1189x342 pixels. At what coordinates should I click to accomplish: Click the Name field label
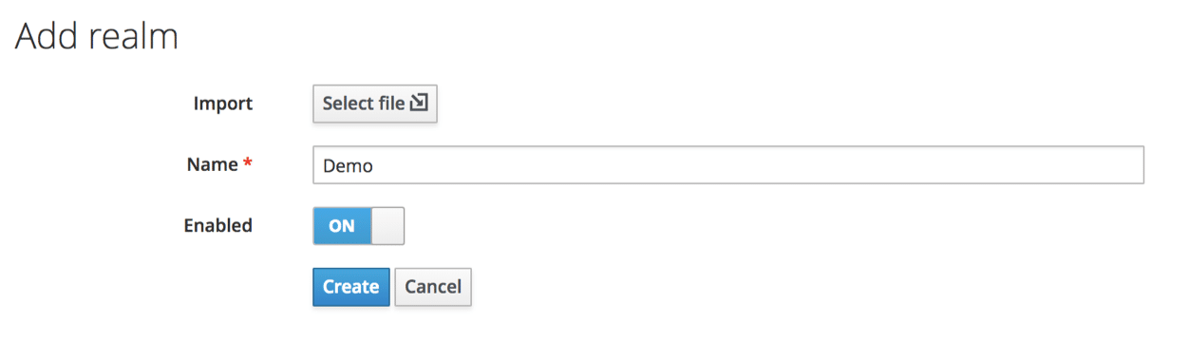point(212,164)
